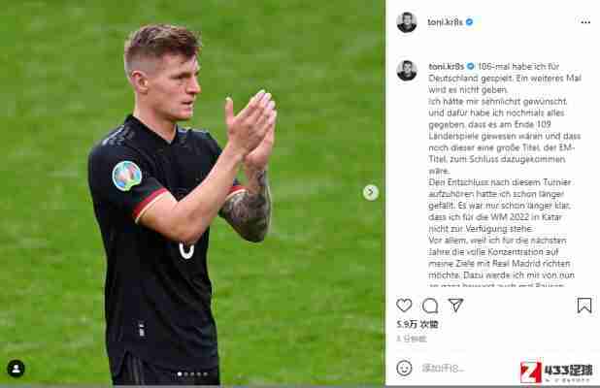This screenshot has width=600, height=388.
Task: Select first carousel indicator dot
Action: (x=180, y=374)
